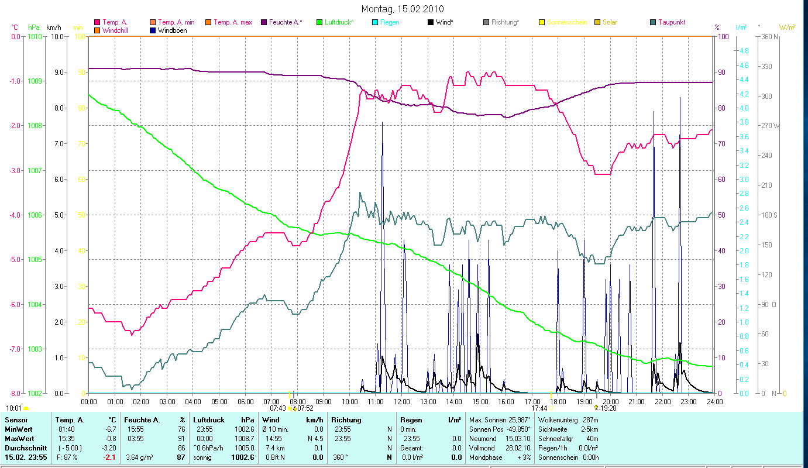The width and height of the screenshot is (808, 468).
Task: Click the blue Windböen legend swatch
Action: tap(153, 30)
